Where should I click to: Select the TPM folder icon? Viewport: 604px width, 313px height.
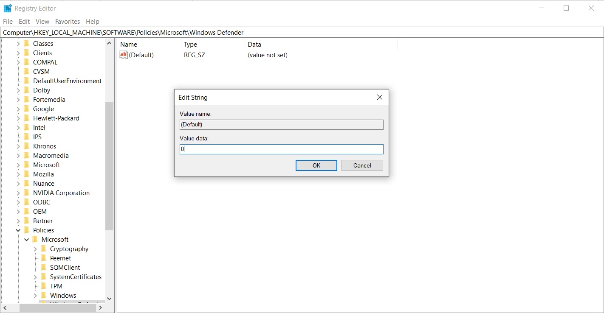point(43,286)
